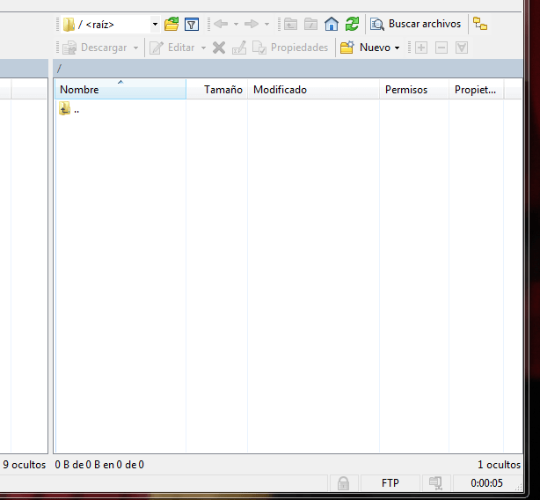
Task: Click the Editar button
Action: click(172, 48)
